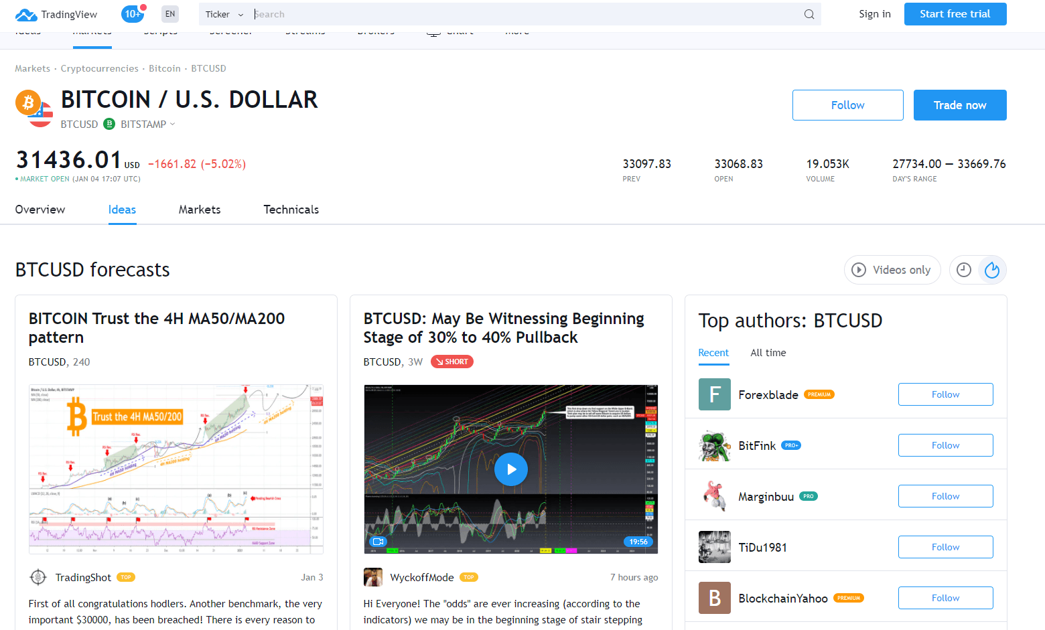The image size is (1045, 630).
Task: Click the PRO+ badge next to BitFink
Action: point(791,445)
